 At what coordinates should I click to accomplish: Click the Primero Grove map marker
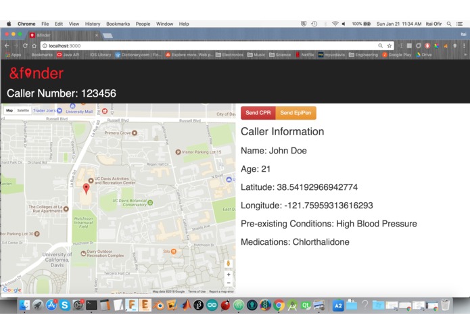point(135,133)
